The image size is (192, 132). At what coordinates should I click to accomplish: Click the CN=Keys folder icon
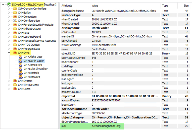tap(15, 33)
